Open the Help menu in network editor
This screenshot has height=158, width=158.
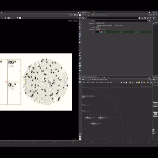tap(111, 82)
